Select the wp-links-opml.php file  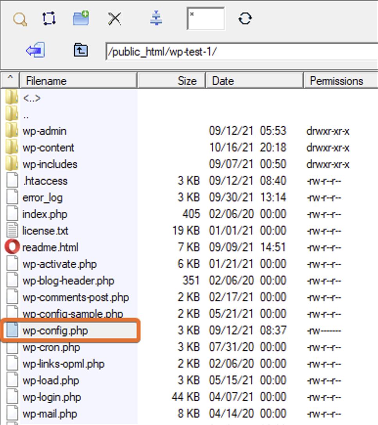[x=63, y=364]
